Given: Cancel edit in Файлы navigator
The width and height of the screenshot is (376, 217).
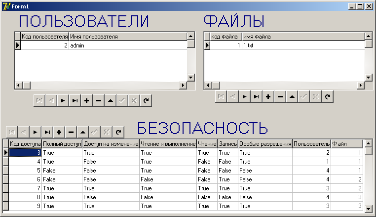Looking at the screenshot, I should (316, 96).
